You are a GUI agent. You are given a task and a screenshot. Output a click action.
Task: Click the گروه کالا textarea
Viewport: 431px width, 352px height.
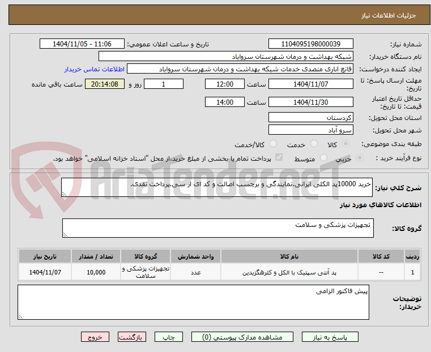coord(218,228)
